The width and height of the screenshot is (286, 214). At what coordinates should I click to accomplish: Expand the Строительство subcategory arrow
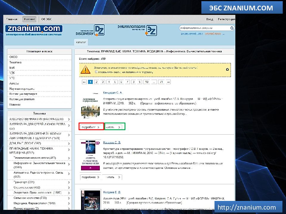pos(69,188)
